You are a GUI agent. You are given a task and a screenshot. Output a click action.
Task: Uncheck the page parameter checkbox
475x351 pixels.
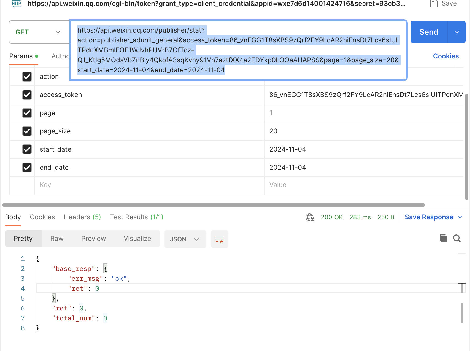[27, 113]
